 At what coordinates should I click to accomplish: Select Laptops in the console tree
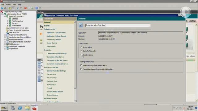pyautogui.click(x=15, y=18)
